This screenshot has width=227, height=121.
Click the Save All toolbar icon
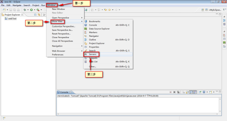point(14,10)
